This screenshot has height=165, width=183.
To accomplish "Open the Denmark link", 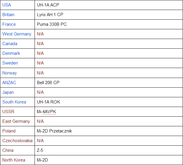I will click(11, 53).
